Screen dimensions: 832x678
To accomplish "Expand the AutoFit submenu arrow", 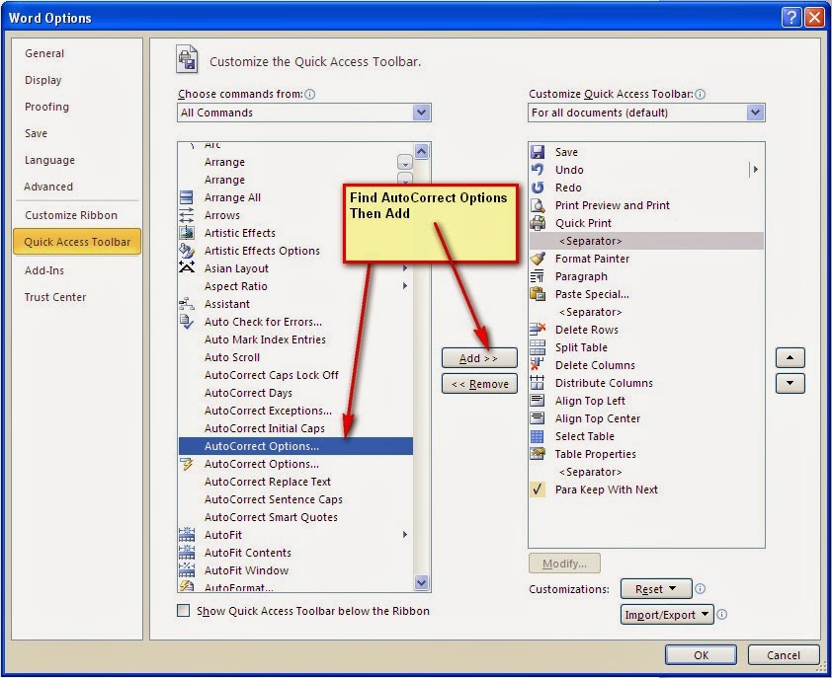I will [x=405, y=535].
